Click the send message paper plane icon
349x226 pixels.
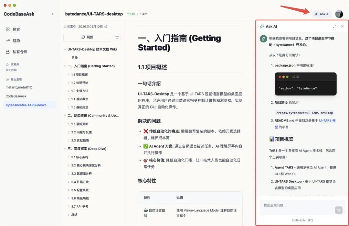[x=339, y=210]
